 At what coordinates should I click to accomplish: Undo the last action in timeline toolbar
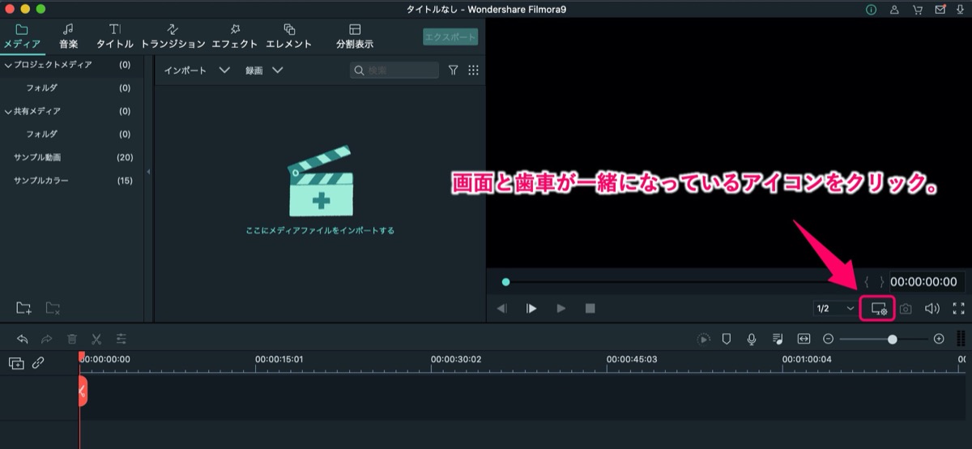click(22, 339)
